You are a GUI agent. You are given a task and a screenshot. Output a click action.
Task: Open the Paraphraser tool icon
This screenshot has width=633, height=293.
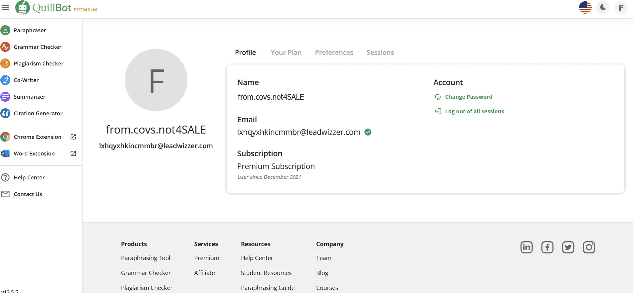pyautogui.click(x=5, y=30)
